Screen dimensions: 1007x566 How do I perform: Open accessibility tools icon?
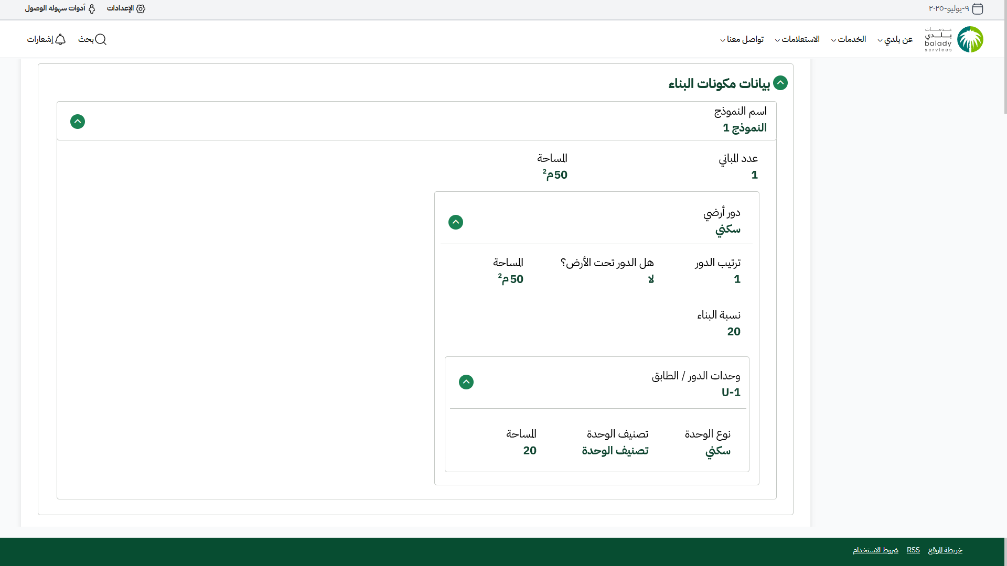(92, 9)
